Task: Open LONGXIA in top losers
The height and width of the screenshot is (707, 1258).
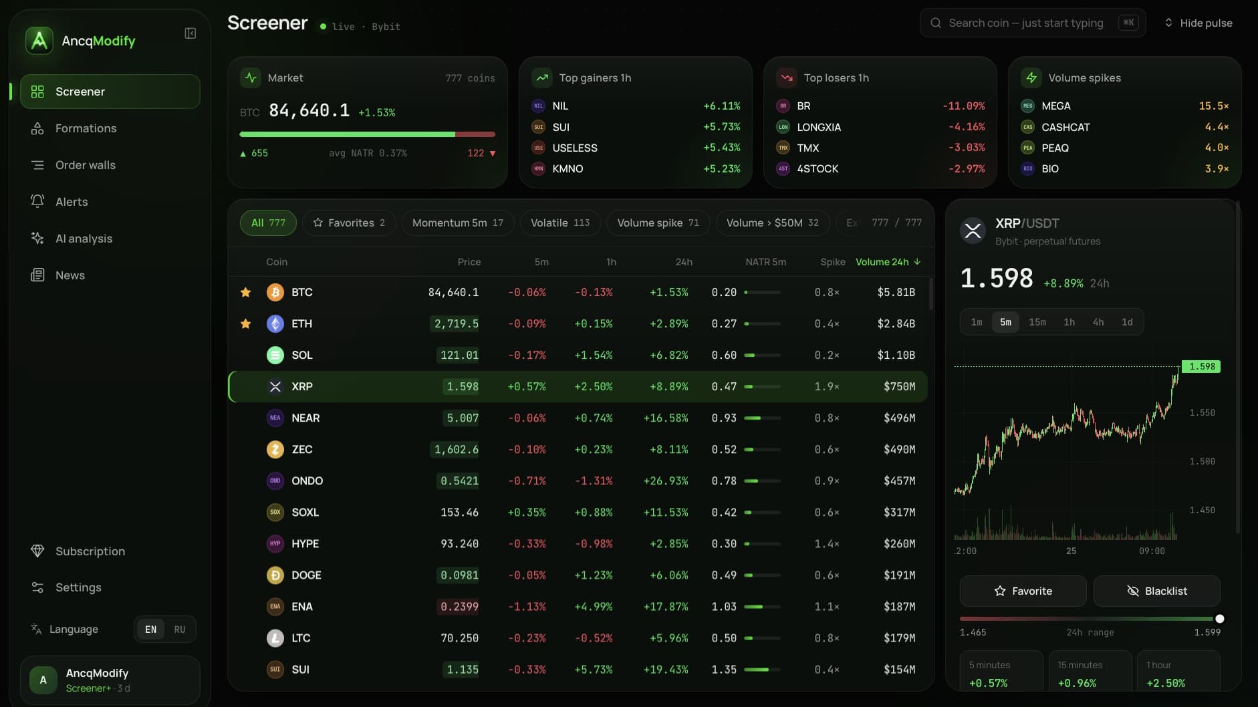Action: (x=880, y=127)
